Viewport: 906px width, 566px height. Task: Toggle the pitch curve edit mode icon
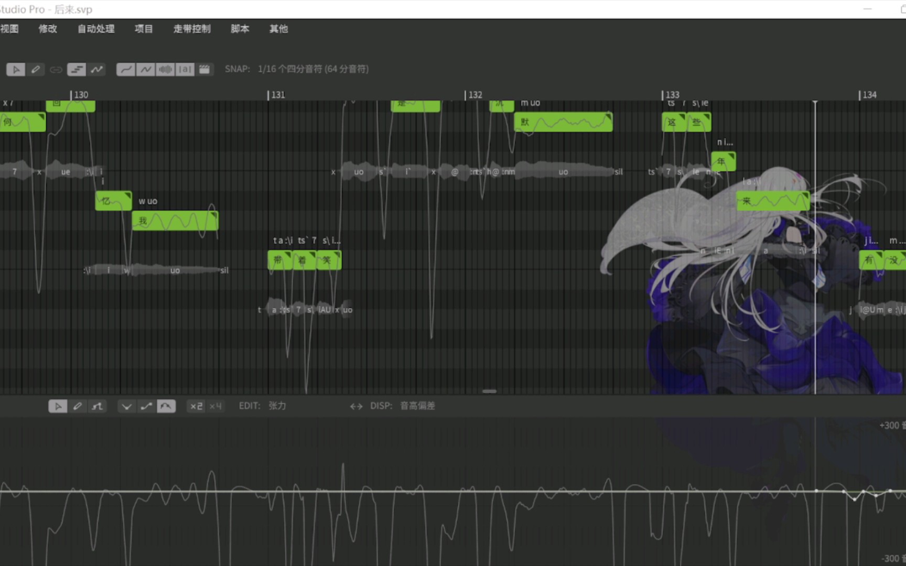(96, 69)
